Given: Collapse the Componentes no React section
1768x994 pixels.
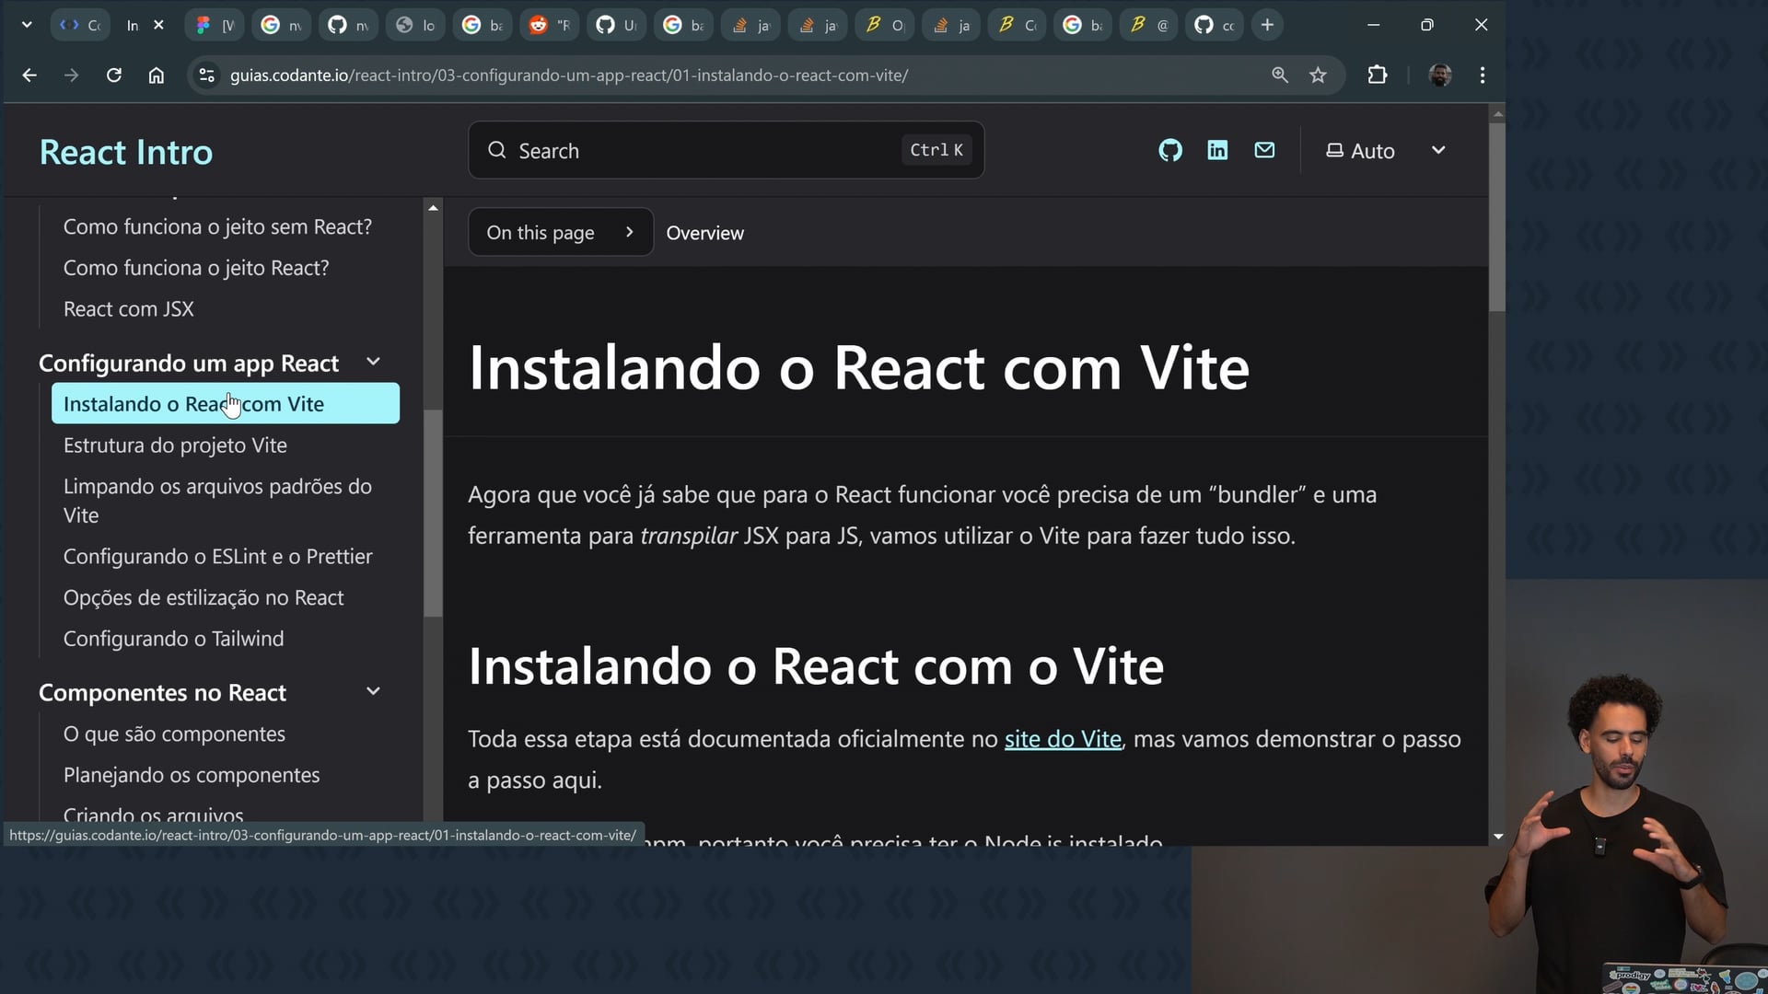Looking at the screenshot, I should pyautogui.click(x=373, y=692).
